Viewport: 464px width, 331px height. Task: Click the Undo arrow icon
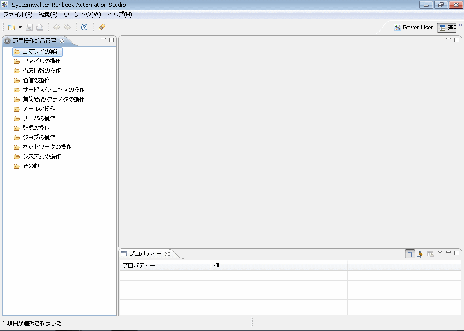point(57,27)
